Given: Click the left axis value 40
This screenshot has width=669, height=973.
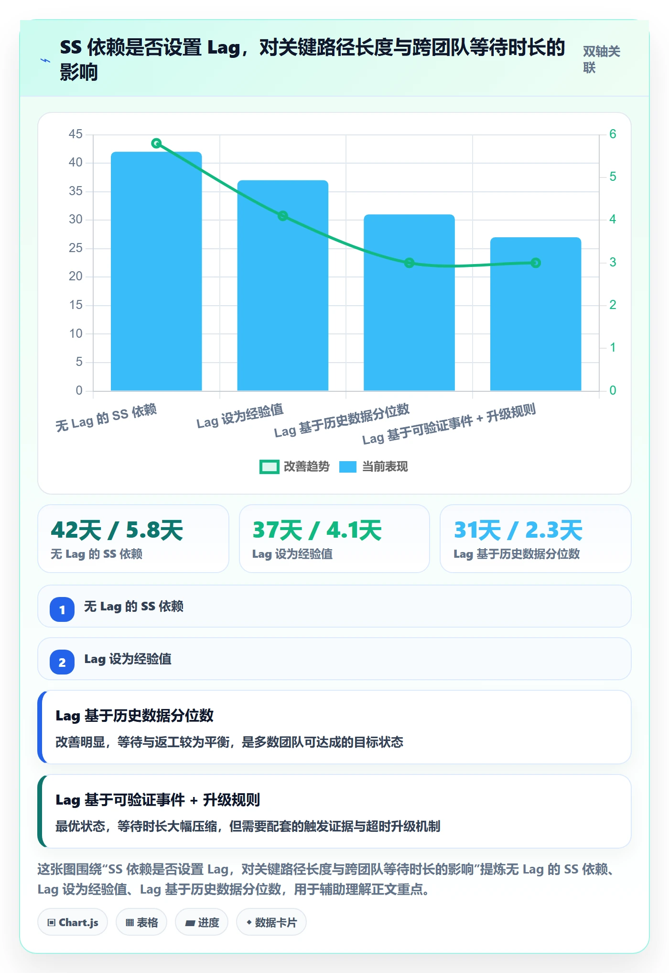Looking at the screenshot, I should click(76, 163).
